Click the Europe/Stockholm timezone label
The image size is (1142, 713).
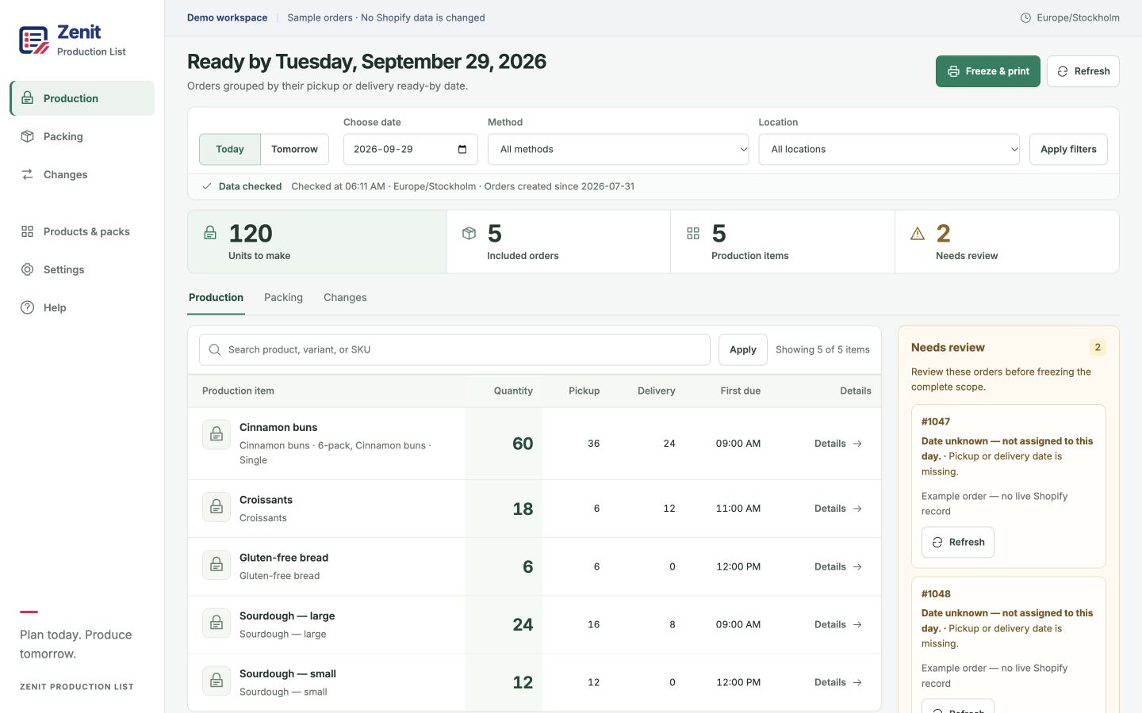[x=1078, y=17]
